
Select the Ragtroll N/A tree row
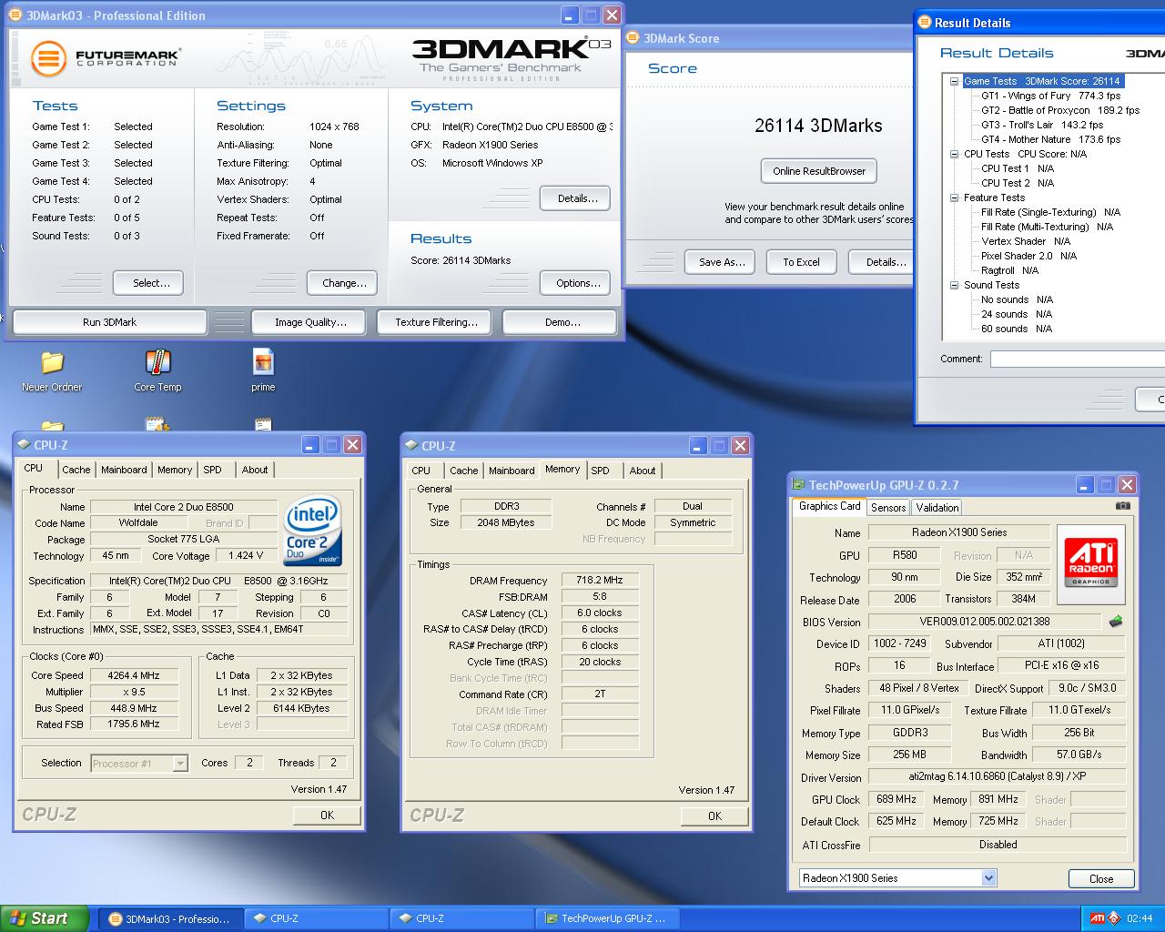click(1009, 270)
